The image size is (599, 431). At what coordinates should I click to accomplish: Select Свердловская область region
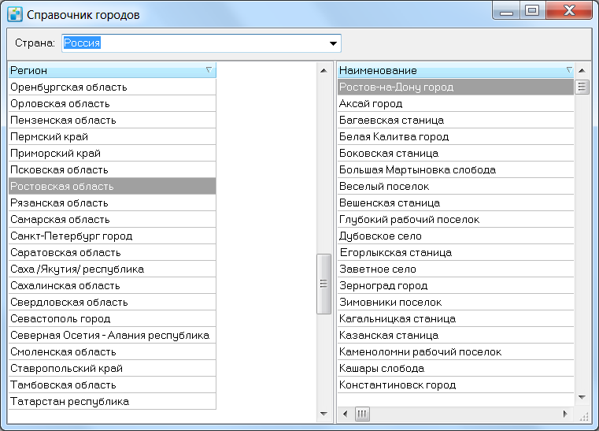(113, 302)
